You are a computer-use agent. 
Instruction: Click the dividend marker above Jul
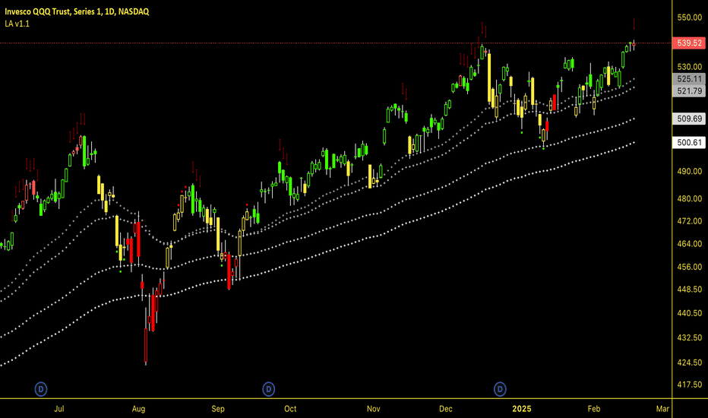(x=41, y=389)
